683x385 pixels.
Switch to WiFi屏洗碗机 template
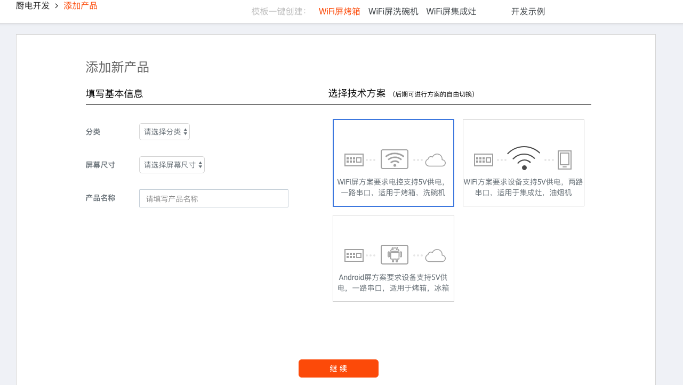(x=393, y=11)
